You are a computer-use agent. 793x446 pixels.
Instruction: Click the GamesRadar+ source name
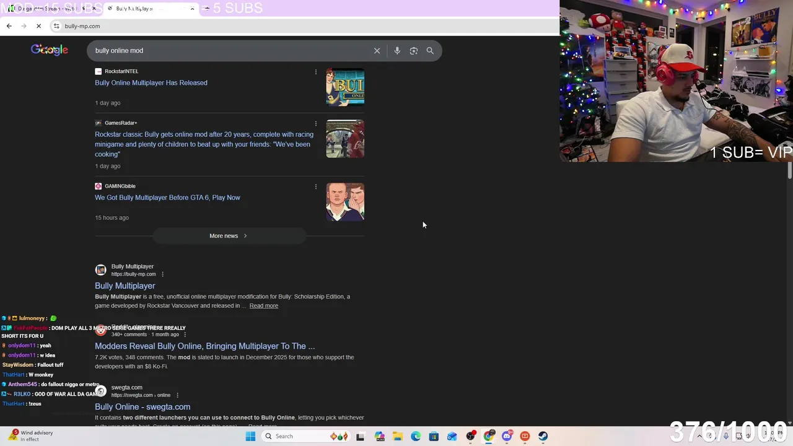click(x=121, y=123)
